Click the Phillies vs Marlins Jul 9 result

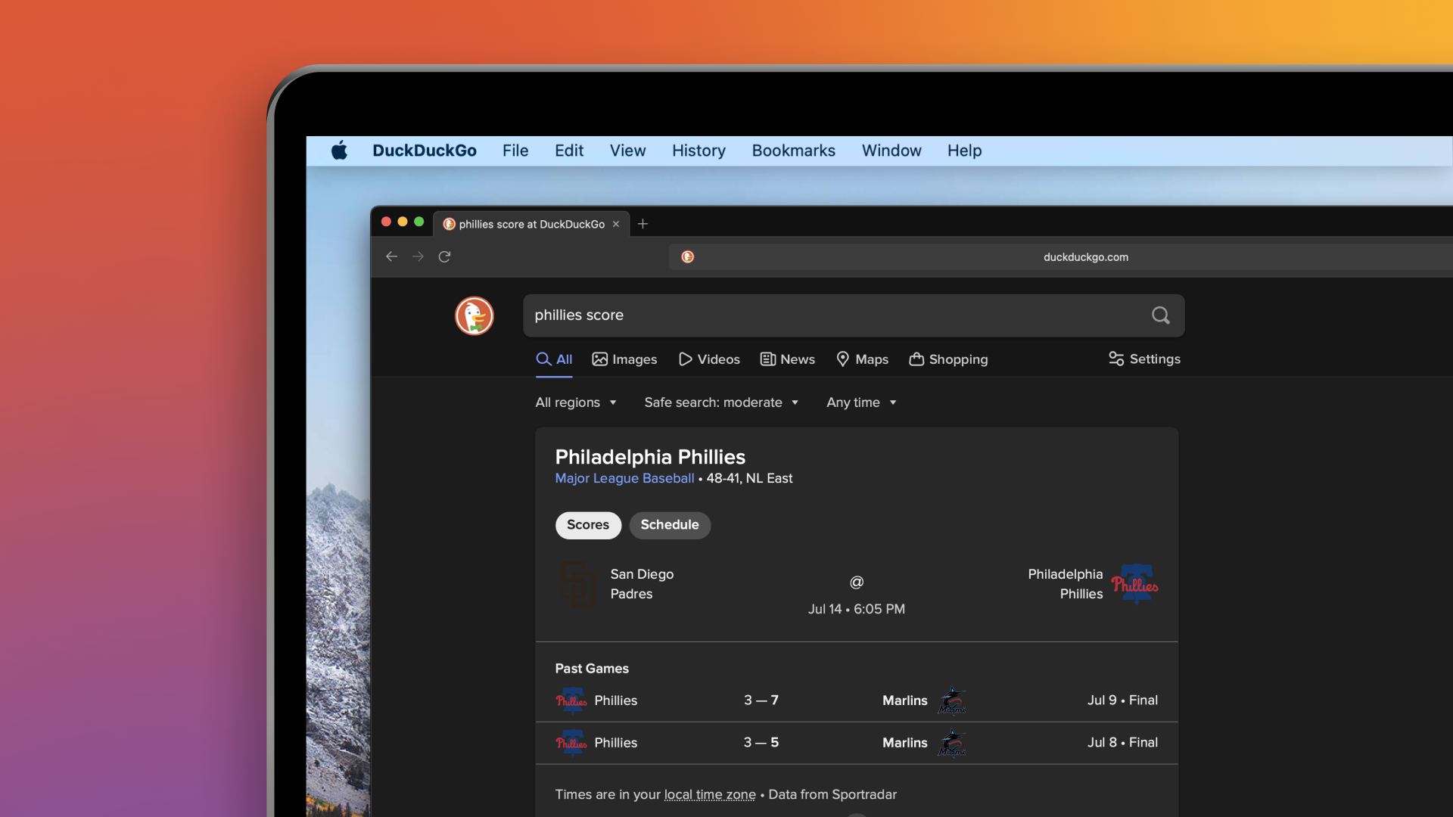tap(856, 701)
